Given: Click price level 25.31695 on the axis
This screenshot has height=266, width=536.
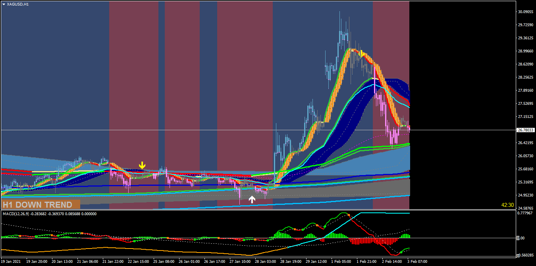Looking at the screenshot, I should pyautogui.click(x=525, y=182).
